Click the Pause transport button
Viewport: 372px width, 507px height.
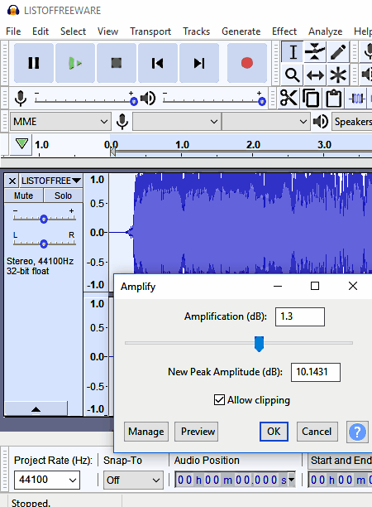coord(34,63)
